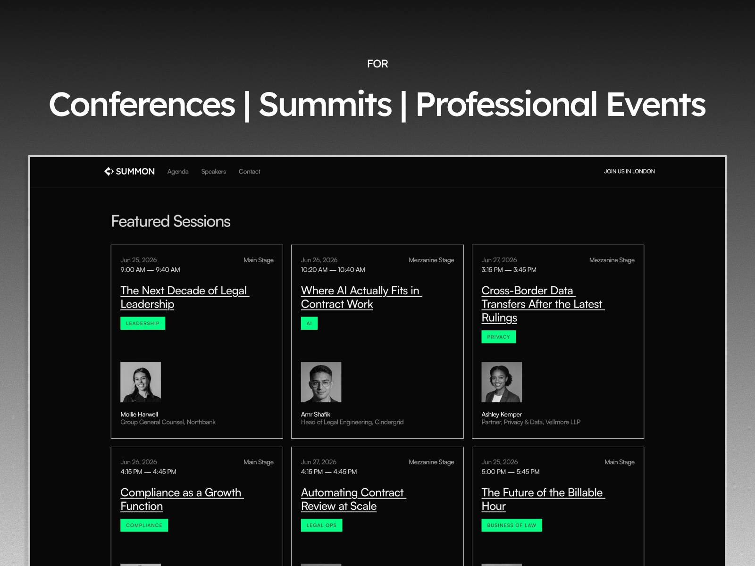Click the SUMMON logo icon
Viewport: 755px width, 566px height.
tap(109, 171)
